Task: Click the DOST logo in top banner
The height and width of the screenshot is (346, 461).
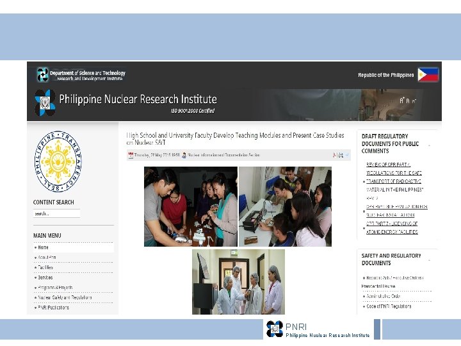Action: [x=43, y=74]
